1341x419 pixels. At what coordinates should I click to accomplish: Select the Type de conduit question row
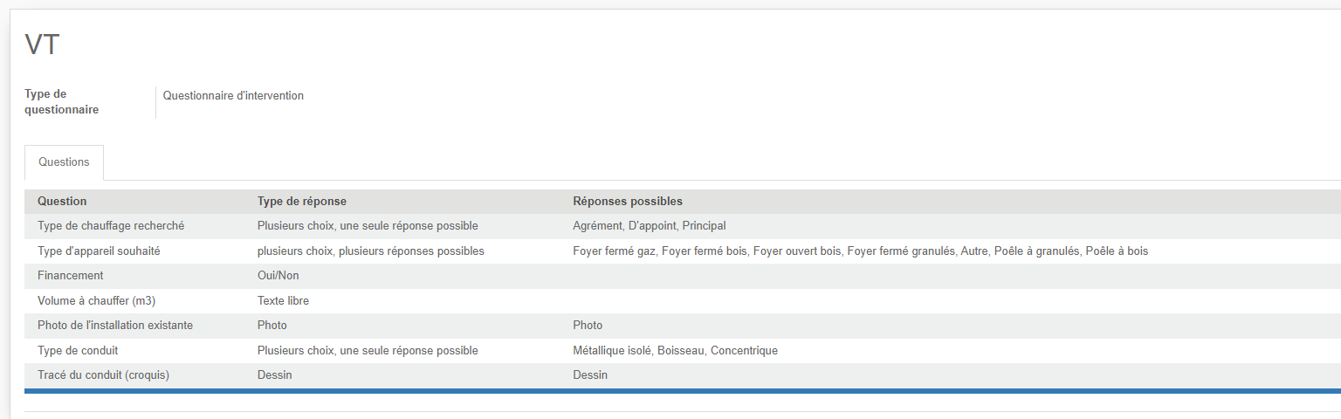683,351
